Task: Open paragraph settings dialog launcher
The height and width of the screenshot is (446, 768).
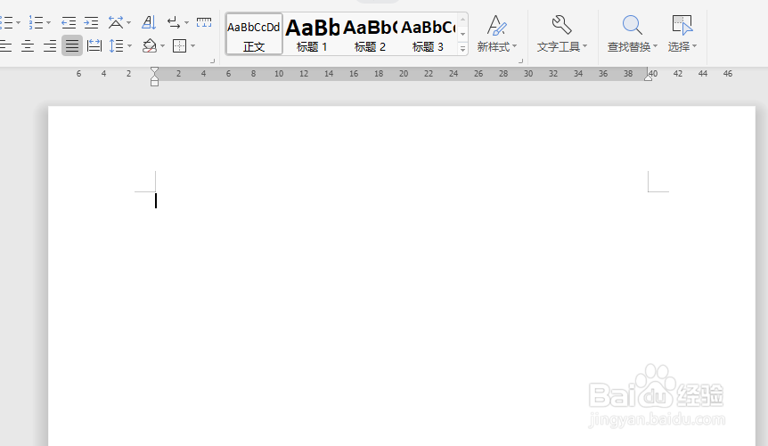Action: pos(213,61)
